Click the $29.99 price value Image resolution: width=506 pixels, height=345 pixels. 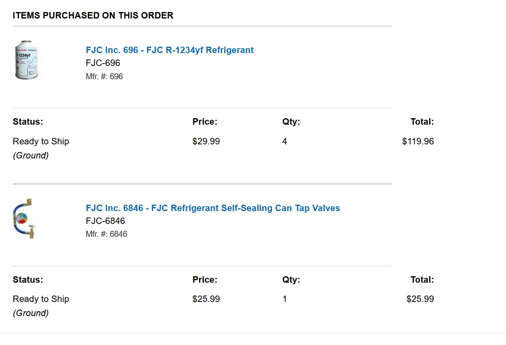click(206, 142)
